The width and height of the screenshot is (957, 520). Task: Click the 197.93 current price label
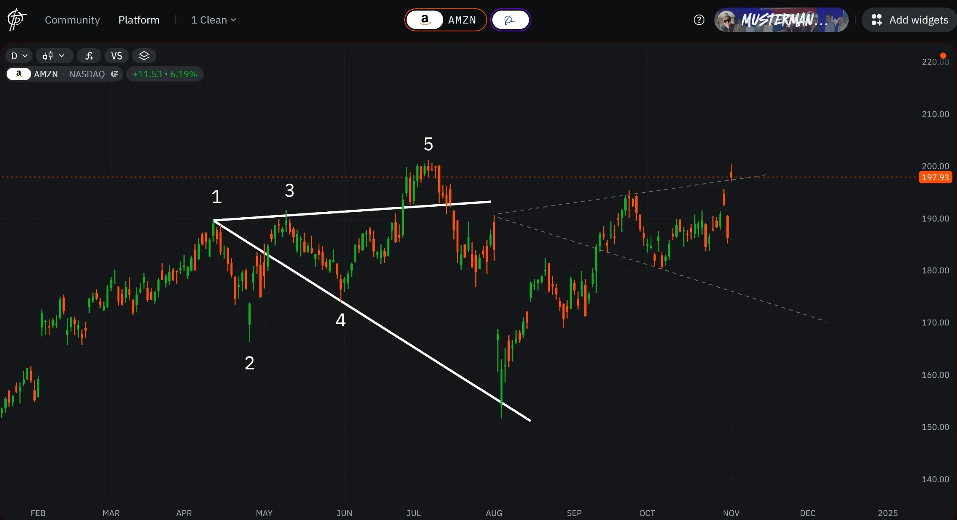[936, 177]
